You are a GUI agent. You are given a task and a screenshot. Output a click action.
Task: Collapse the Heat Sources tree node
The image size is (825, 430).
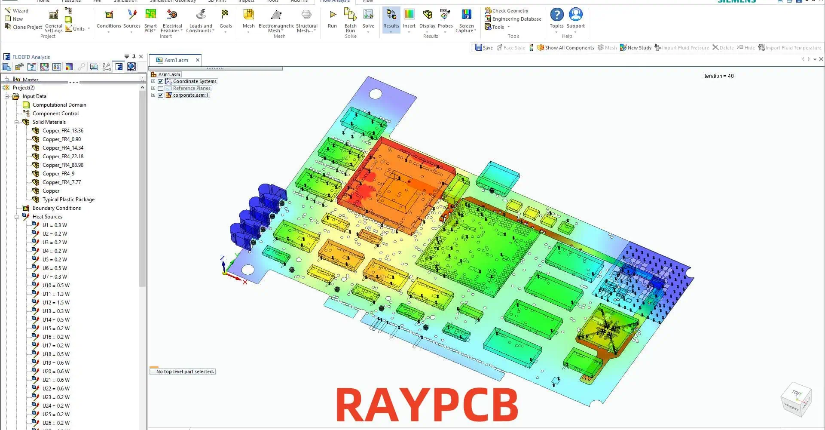pyautogui.click(x=17, y=217)
